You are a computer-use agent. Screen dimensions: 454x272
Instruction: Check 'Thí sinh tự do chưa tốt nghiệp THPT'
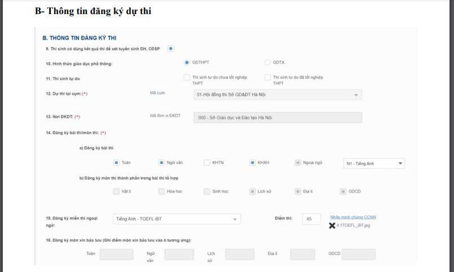187,77
